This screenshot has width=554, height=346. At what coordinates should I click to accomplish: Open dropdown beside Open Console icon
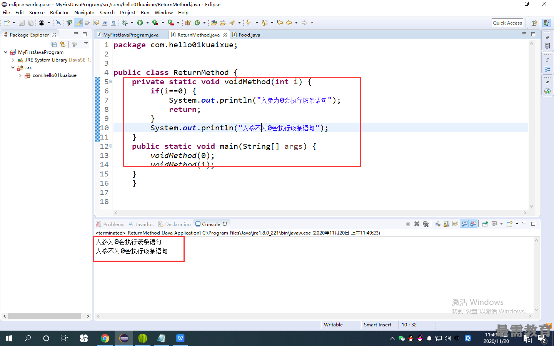point(517,224)
